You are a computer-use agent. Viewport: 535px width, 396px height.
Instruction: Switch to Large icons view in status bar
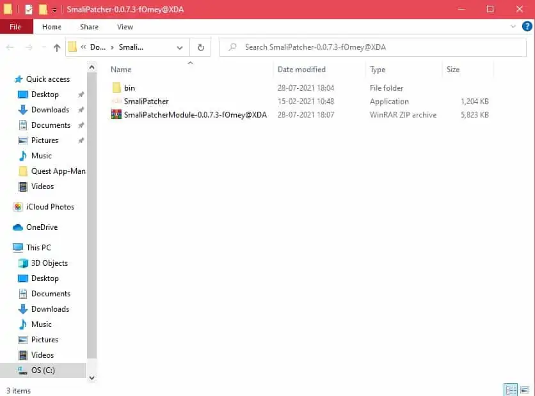pyautogui.click(x=525, y=390)
